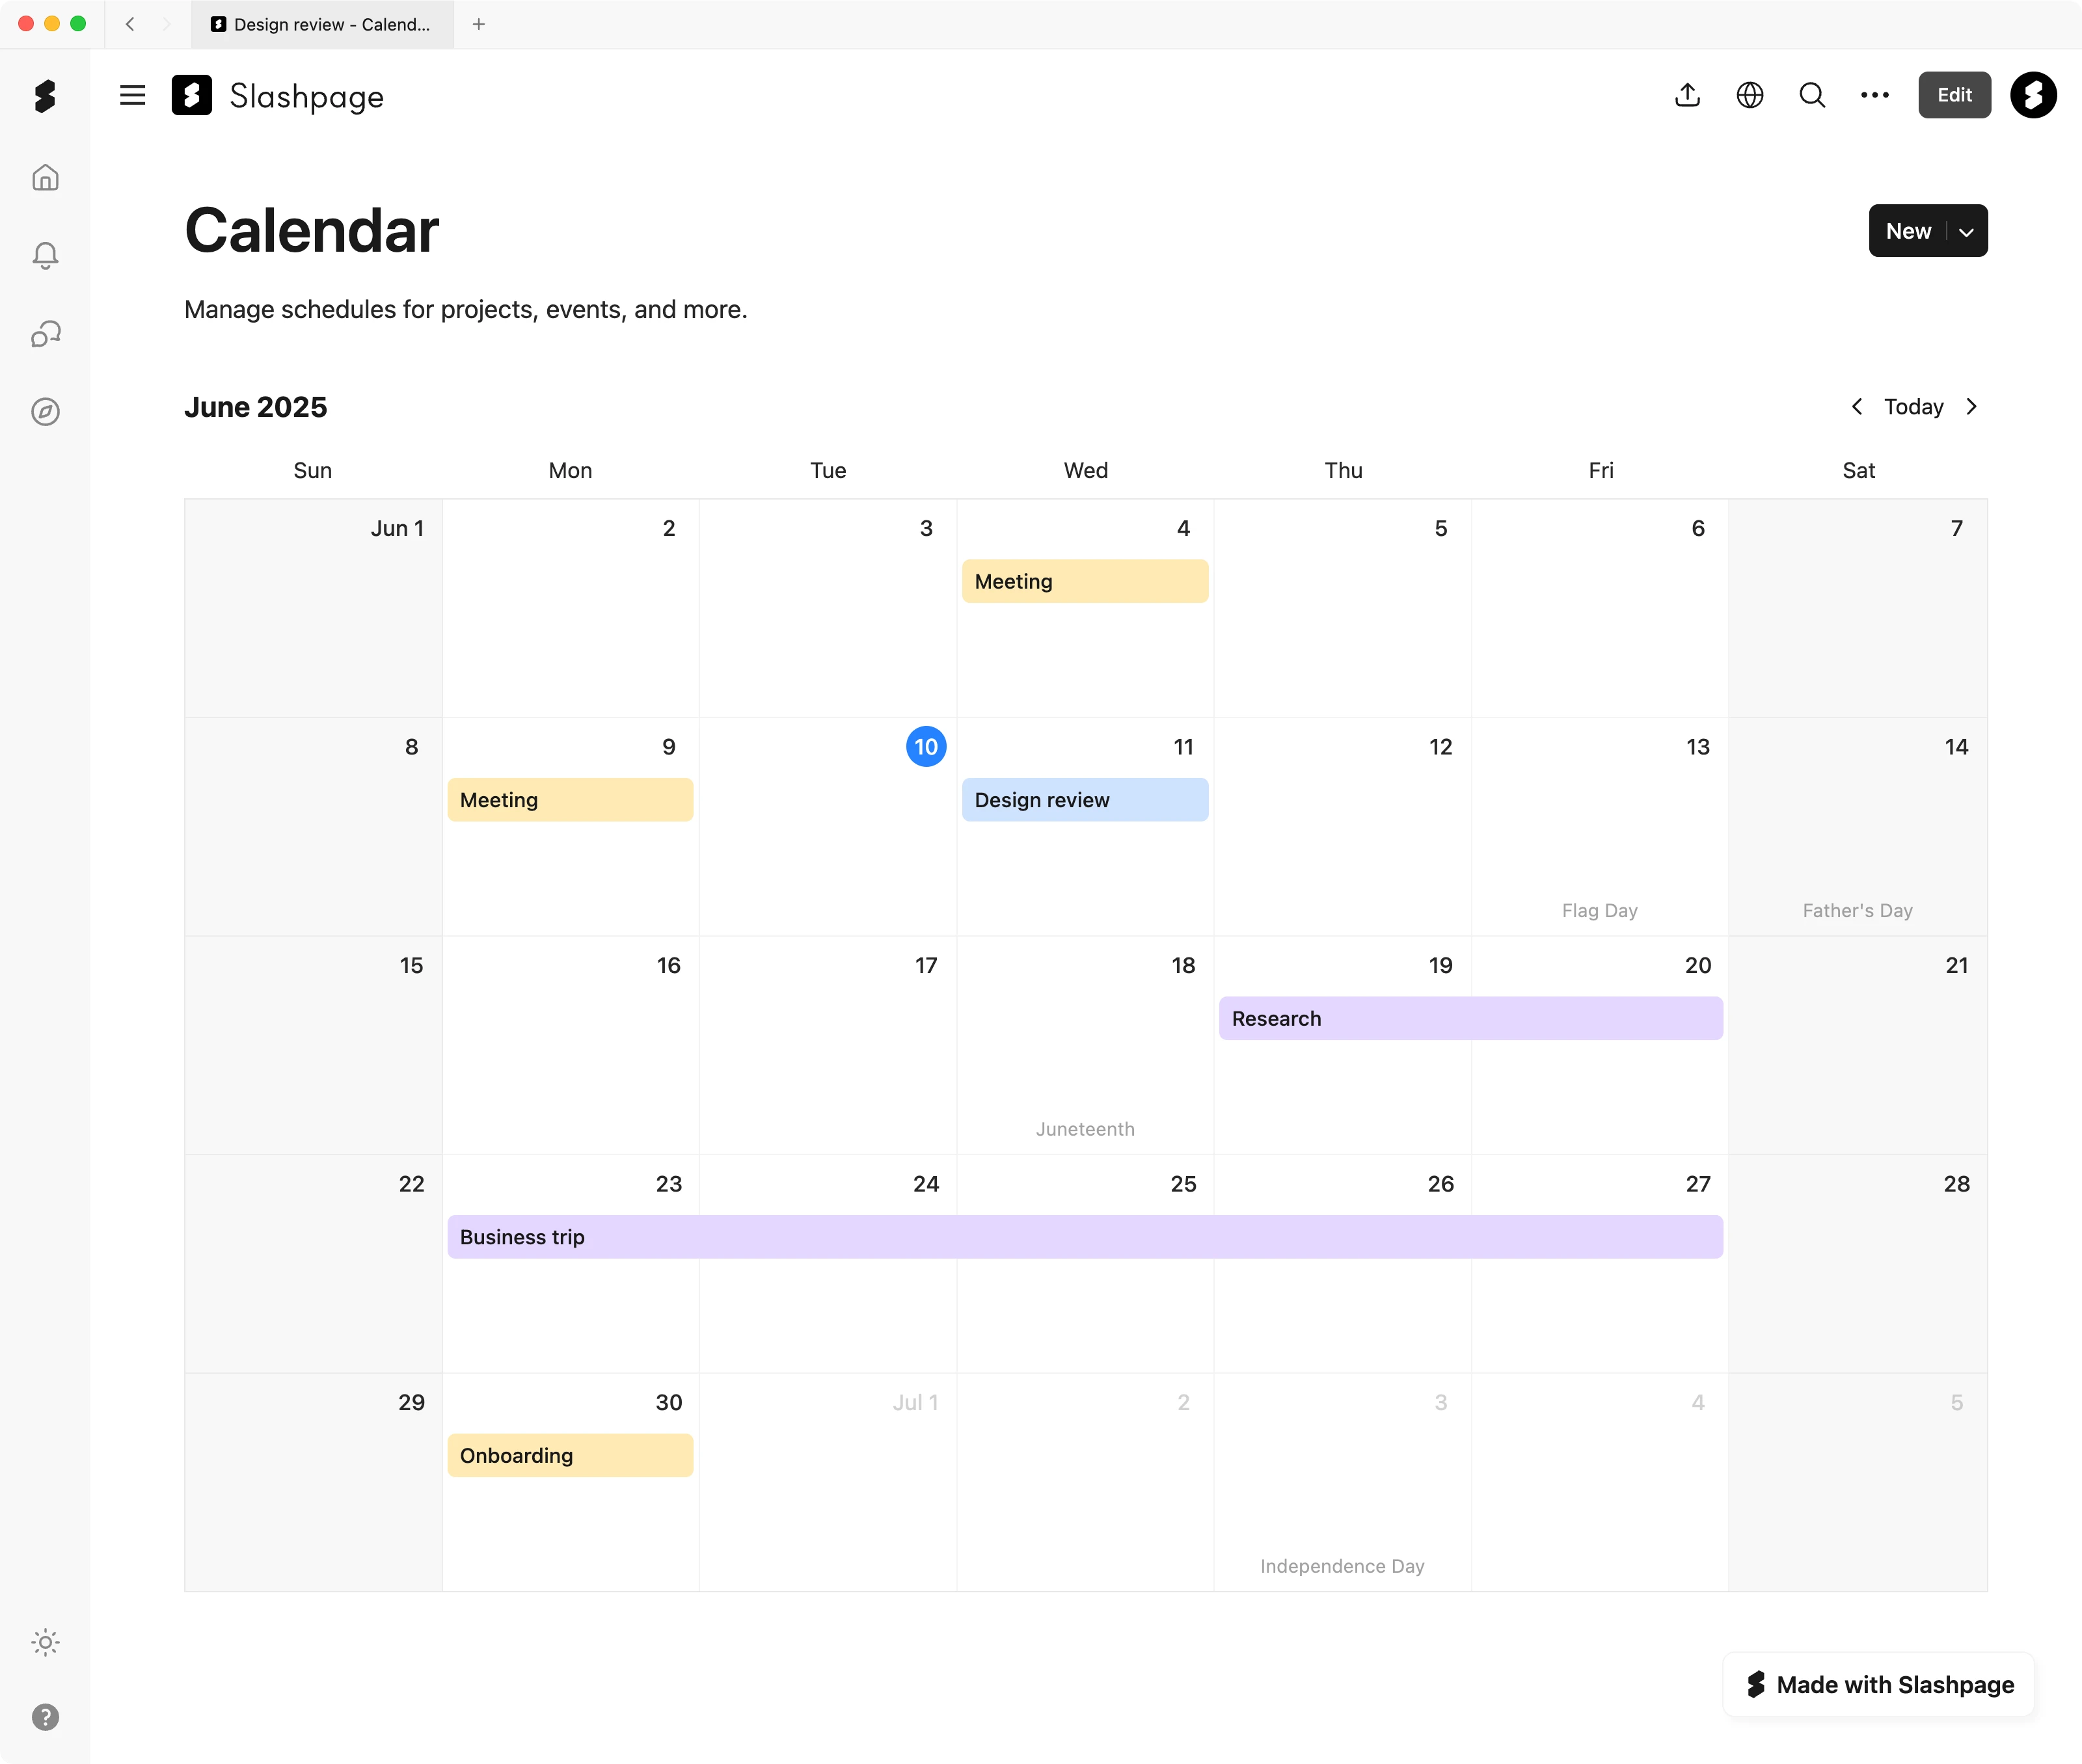Click the compass explore icon
This screenshot has height=1764, width=2082.
tap(45, 412)
